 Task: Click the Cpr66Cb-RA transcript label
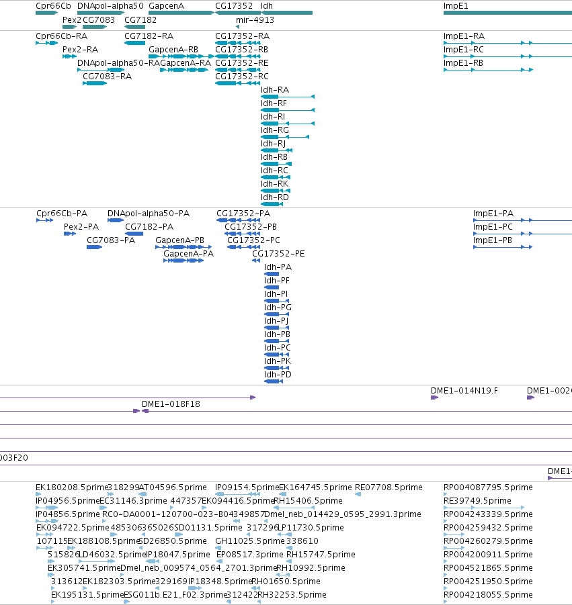pos(61,36)
